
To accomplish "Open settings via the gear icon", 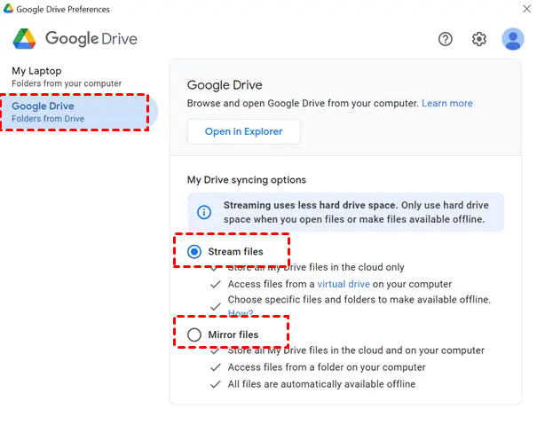I will [x=479, y=39].
